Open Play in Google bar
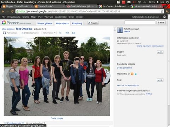Screen dimensions: 170x127 (x=40, y=17)
